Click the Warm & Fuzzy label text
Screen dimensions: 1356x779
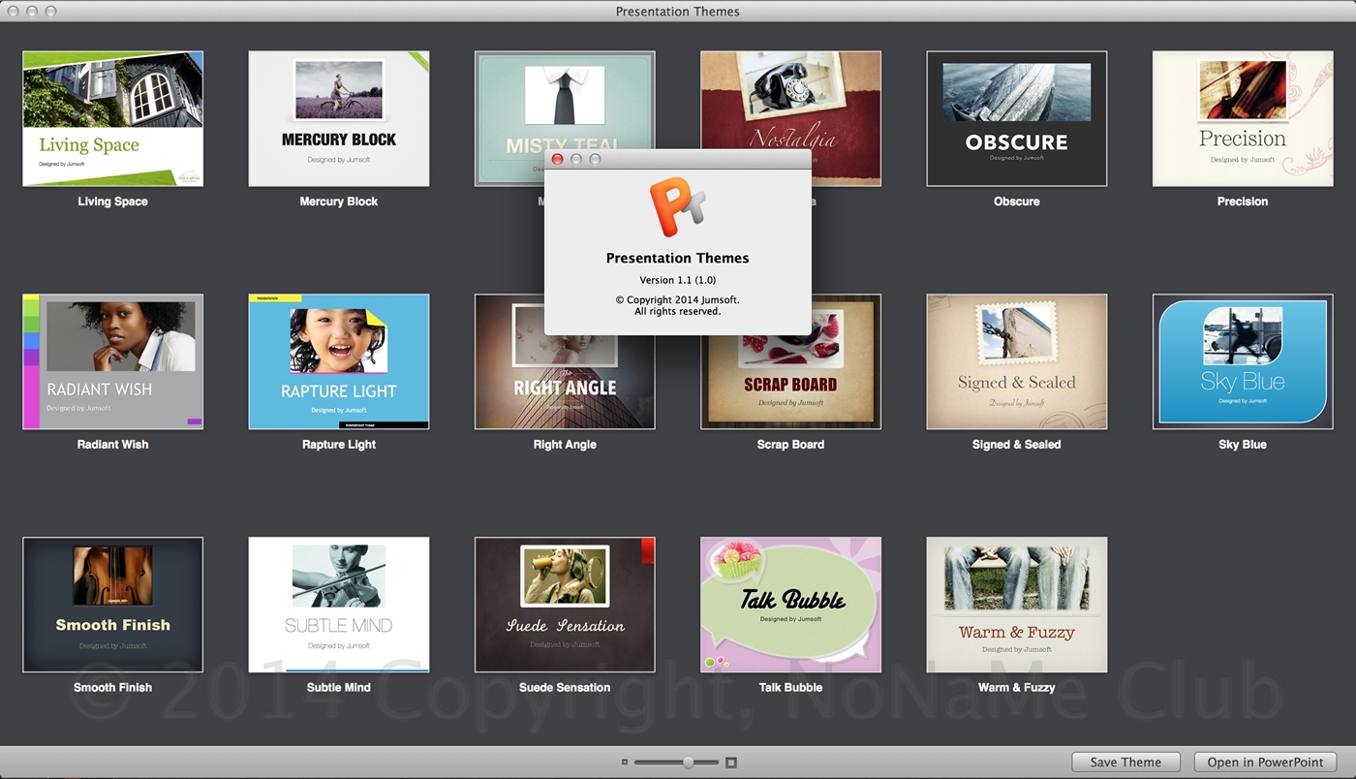(x=1016, y=688)
